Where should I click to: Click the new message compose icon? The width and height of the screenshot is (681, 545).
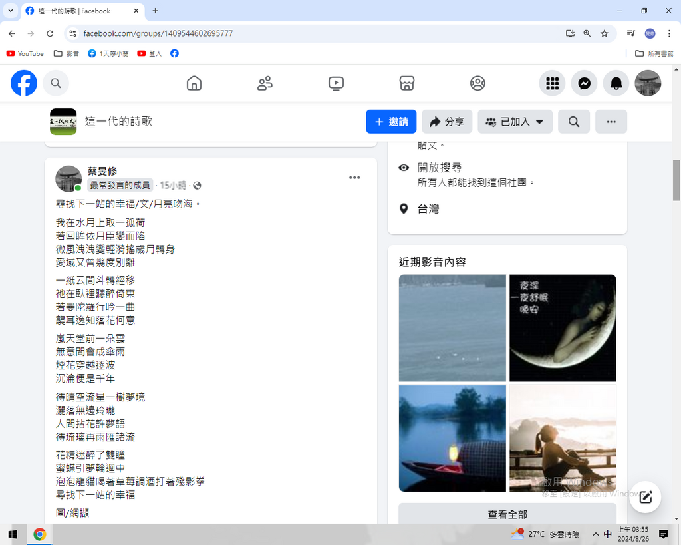tap(645, 496)
